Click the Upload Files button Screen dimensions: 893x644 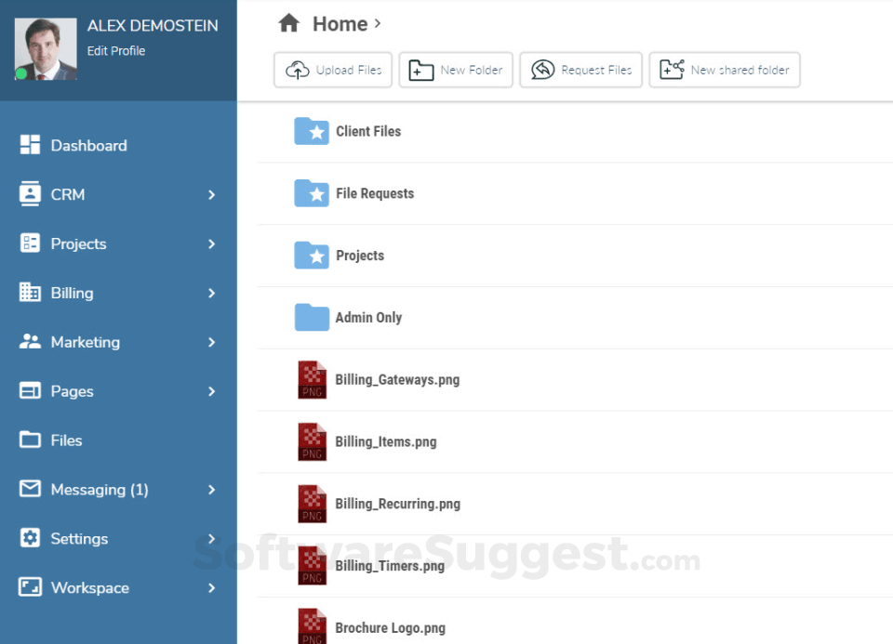point(332,69)
